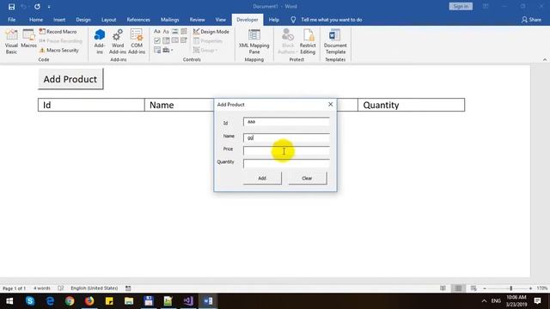Save the document from Quick Access toolbar
This screenshot has width=550, height=309.
11,7
